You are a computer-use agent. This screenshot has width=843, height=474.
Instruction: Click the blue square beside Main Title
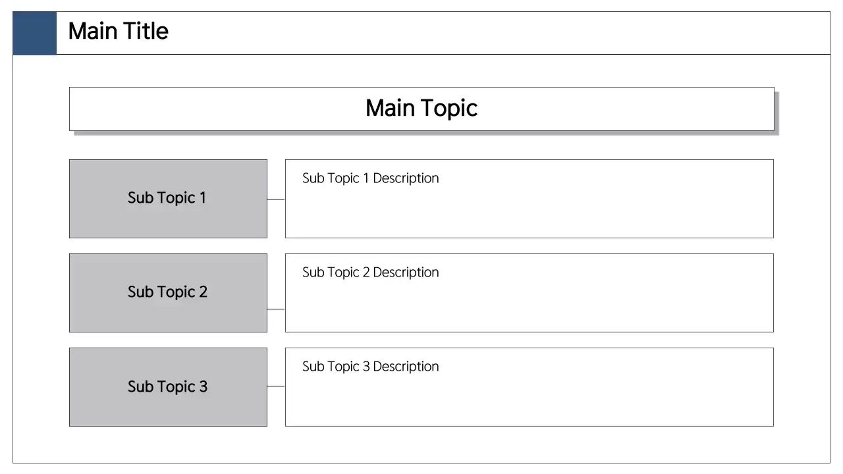(x=34, y=33)
